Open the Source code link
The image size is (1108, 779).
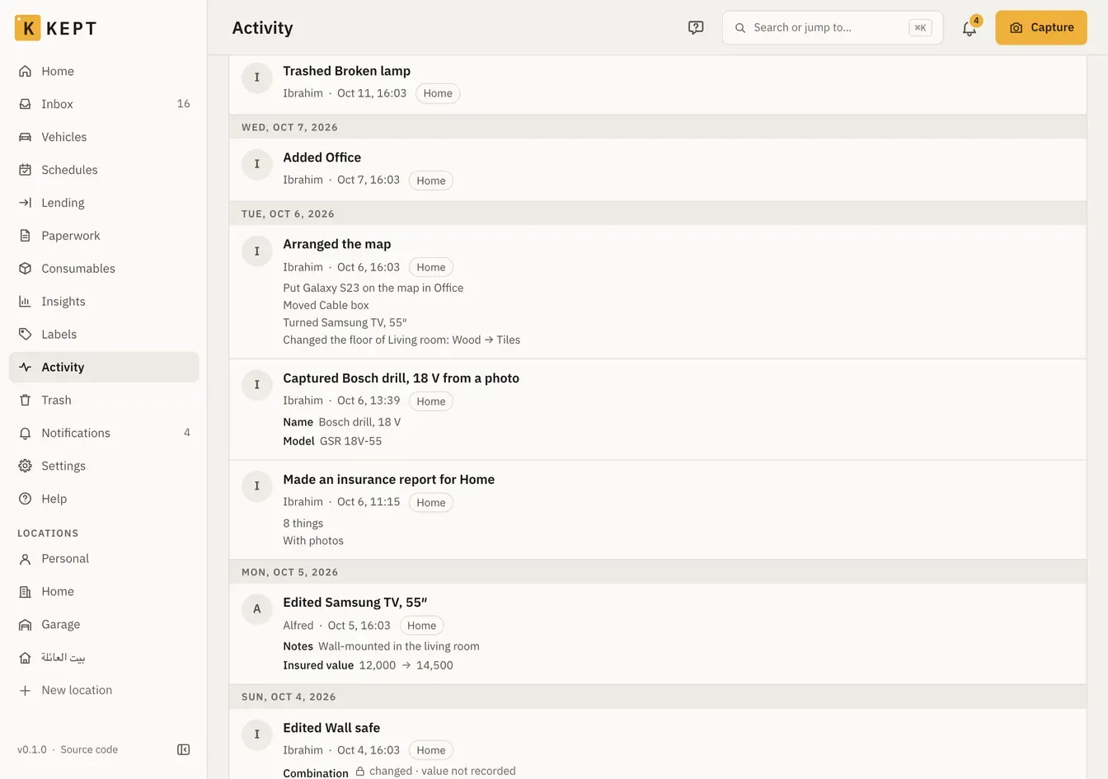(89, 750)
